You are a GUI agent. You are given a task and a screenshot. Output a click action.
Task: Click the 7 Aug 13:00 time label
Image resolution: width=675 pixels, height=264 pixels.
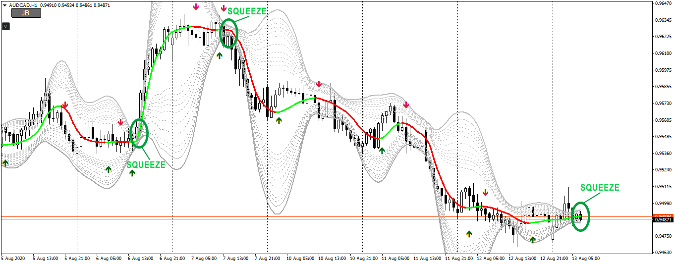tap(236, 259)
